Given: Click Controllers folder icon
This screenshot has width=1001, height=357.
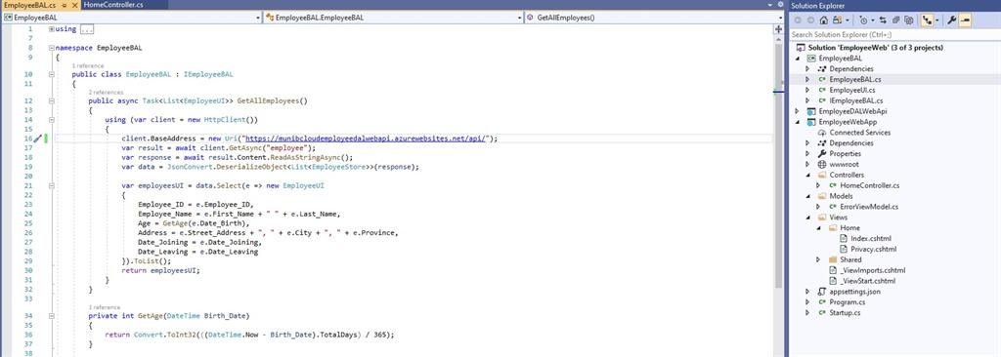Looking at the screenshot, I should point(822,175).
